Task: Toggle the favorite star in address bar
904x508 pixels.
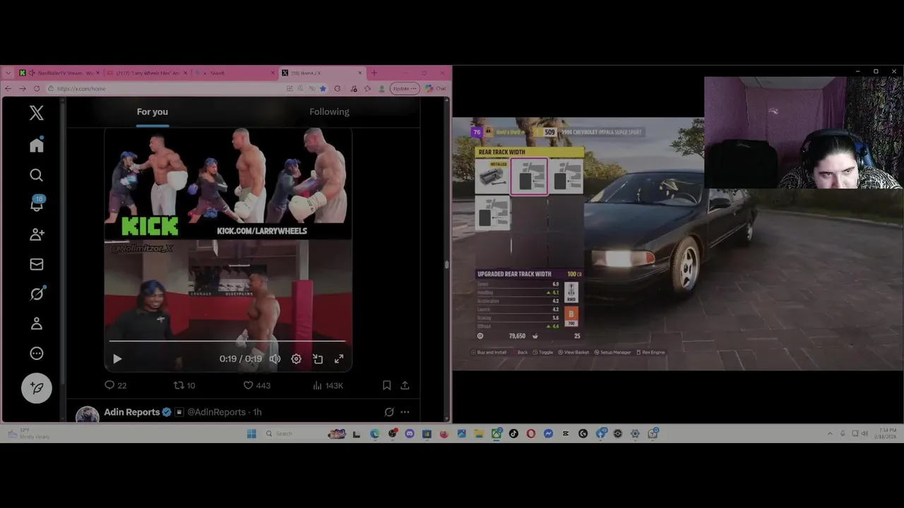Action: [323, 88]
